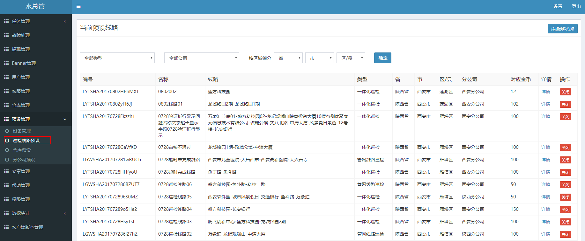
Task: Click the code LGWSHA201707286BZUT7
Action: [x=111, y=184]
